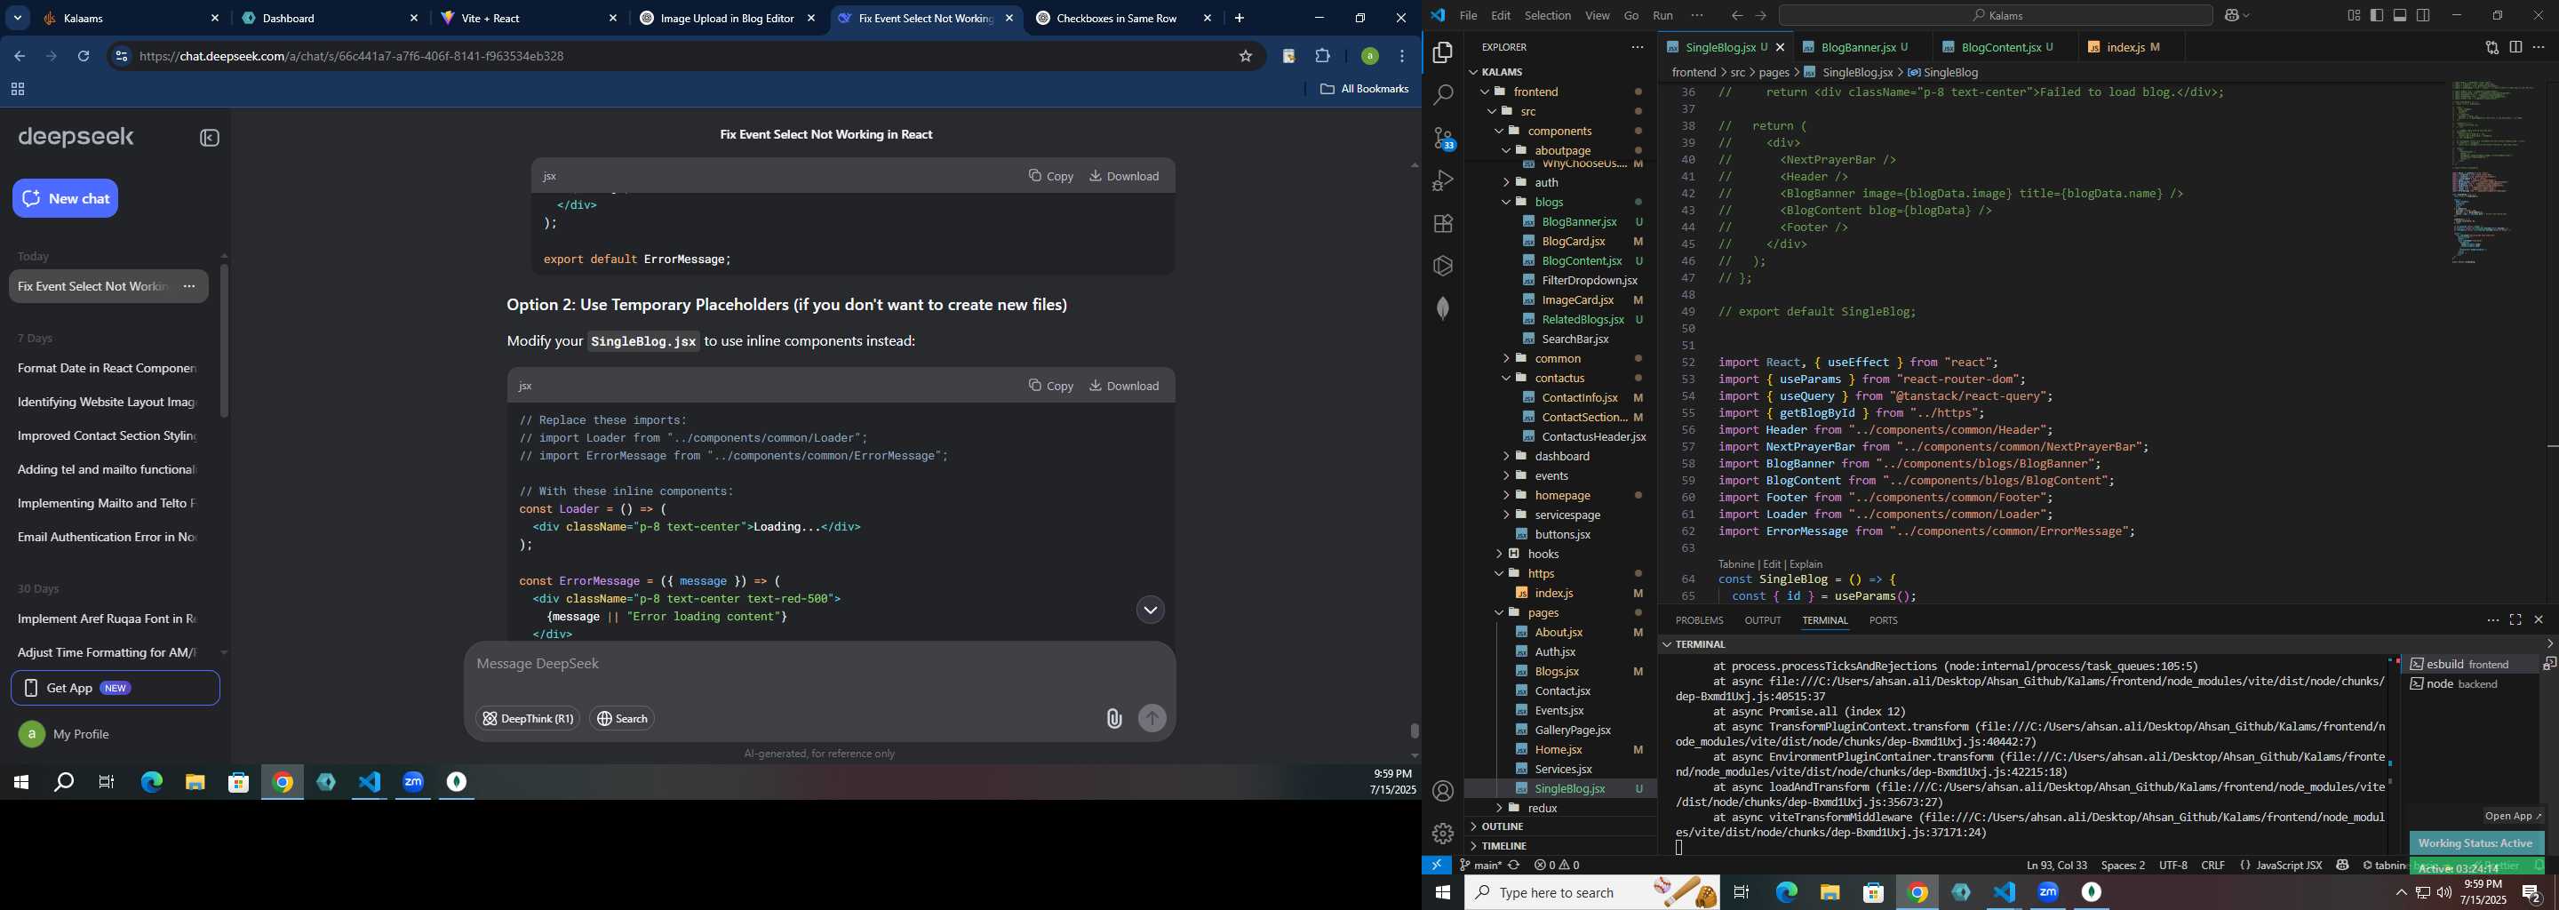The image size is (2559, 910).
Task: Open Manage gear icon in VS Code
Action: [x=1442, y=834]
